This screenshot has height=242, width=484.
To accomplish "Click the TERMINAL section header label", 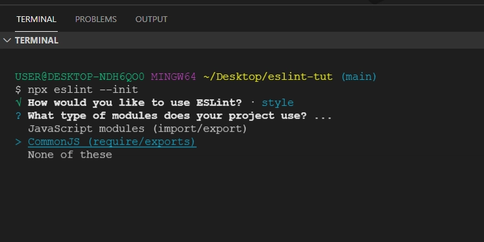I will (36, 40).
